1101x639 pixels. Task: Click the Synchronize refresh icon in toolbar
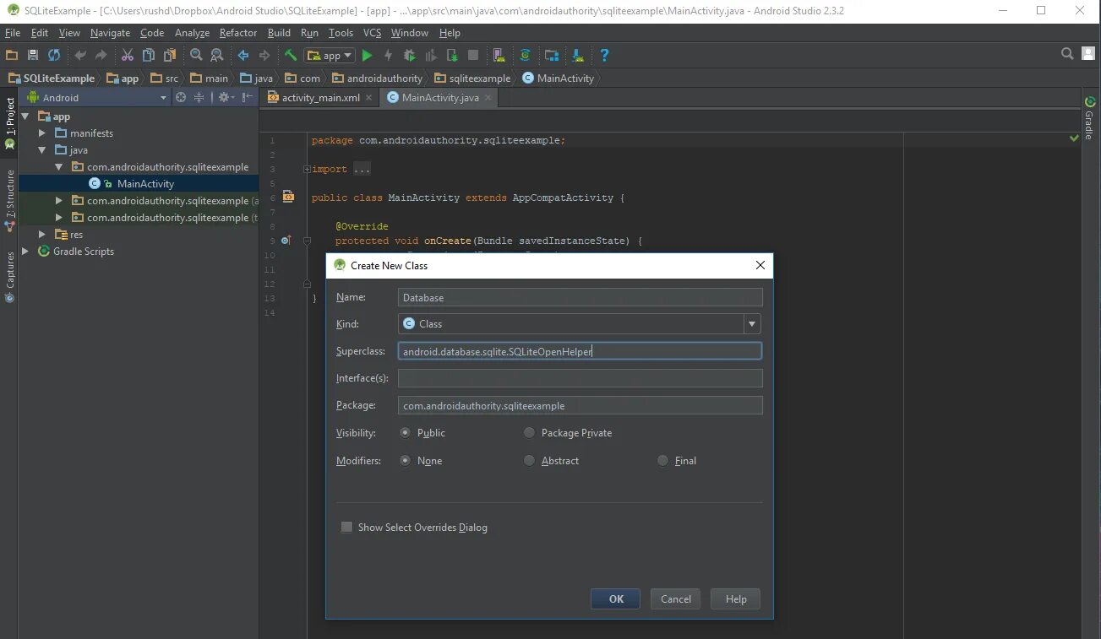point(54,56)
